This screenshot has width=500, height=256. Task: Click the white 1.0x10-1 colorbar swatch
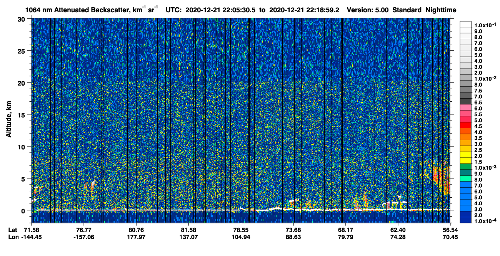coord(465,25)
